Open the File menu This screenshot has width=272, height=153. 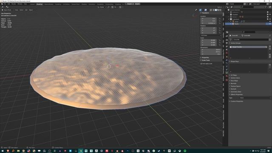tap(5, 4)
